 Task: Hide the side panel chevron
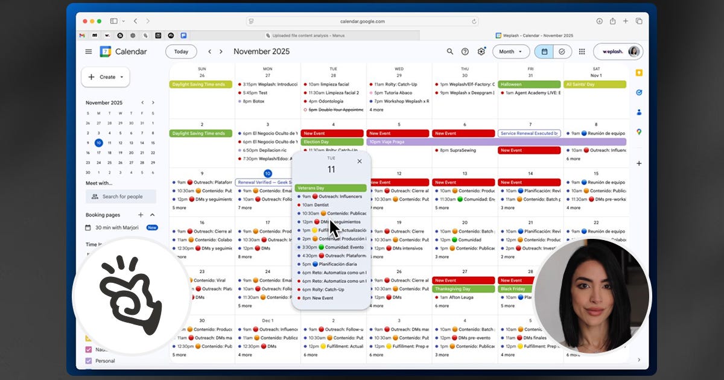pyautogui.click(x=639, y=360)
